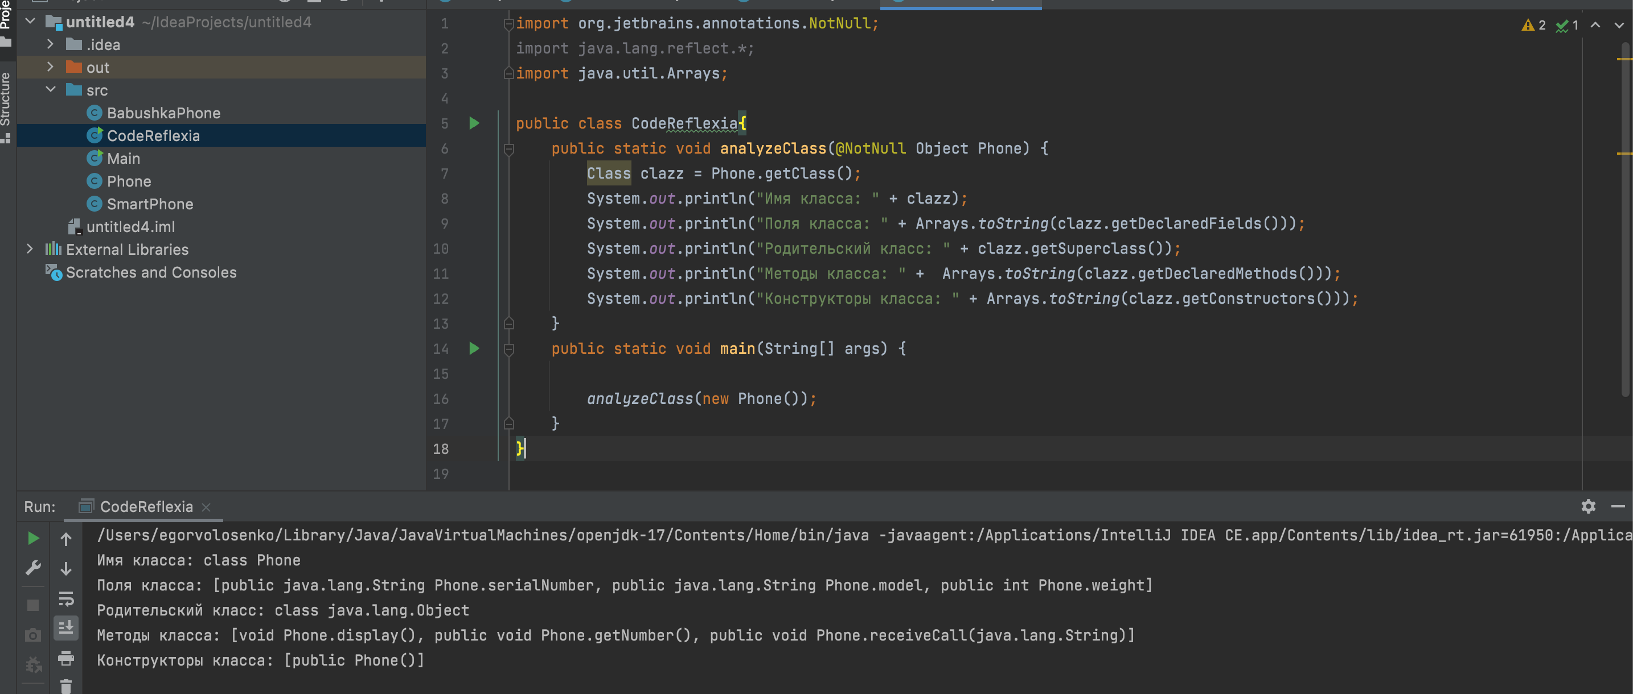The width and height of the screenshot is (1633, 694).
Task: Rerun the CodeReflexia program
Action: [x=33, y=539]
